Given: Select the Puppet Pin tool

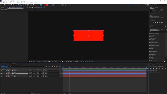Looking at the screenshot, I should coord(33,5).
